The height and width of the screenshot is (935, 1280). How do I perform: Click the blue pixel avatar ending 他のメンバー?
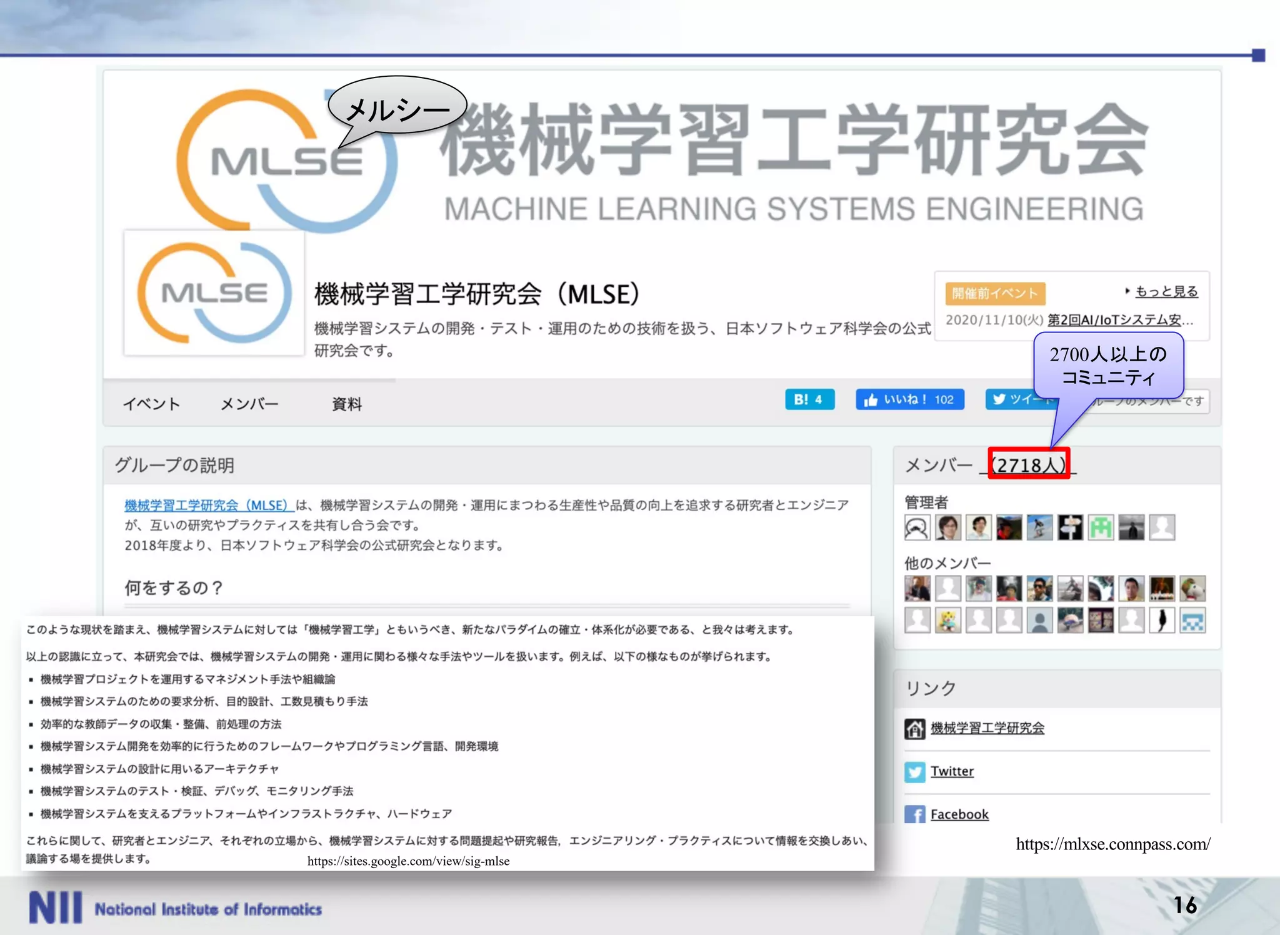(x=1192, y=621)
